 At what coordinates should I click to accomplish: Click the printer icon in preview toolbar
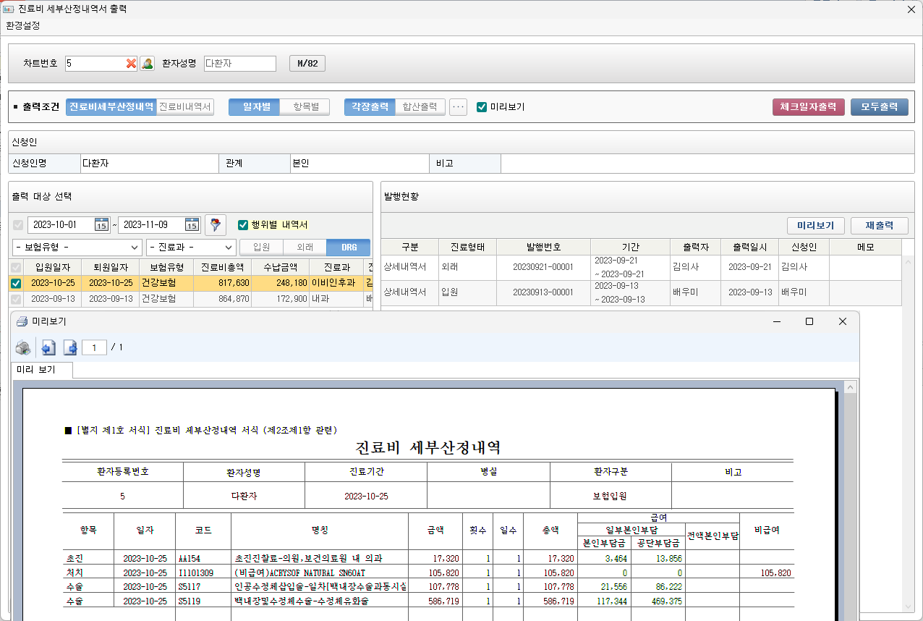(x=24, y=348)
